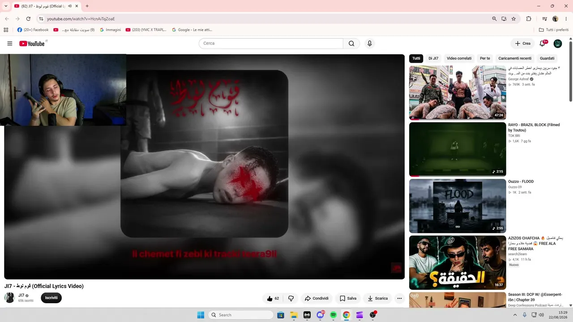Click the Scarica download button

377,298
